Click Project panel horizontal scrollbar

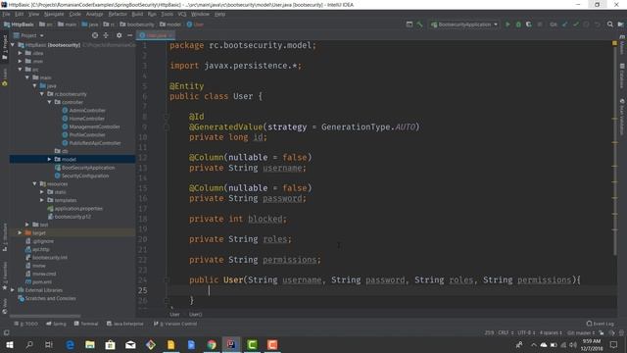click(45, 316)
